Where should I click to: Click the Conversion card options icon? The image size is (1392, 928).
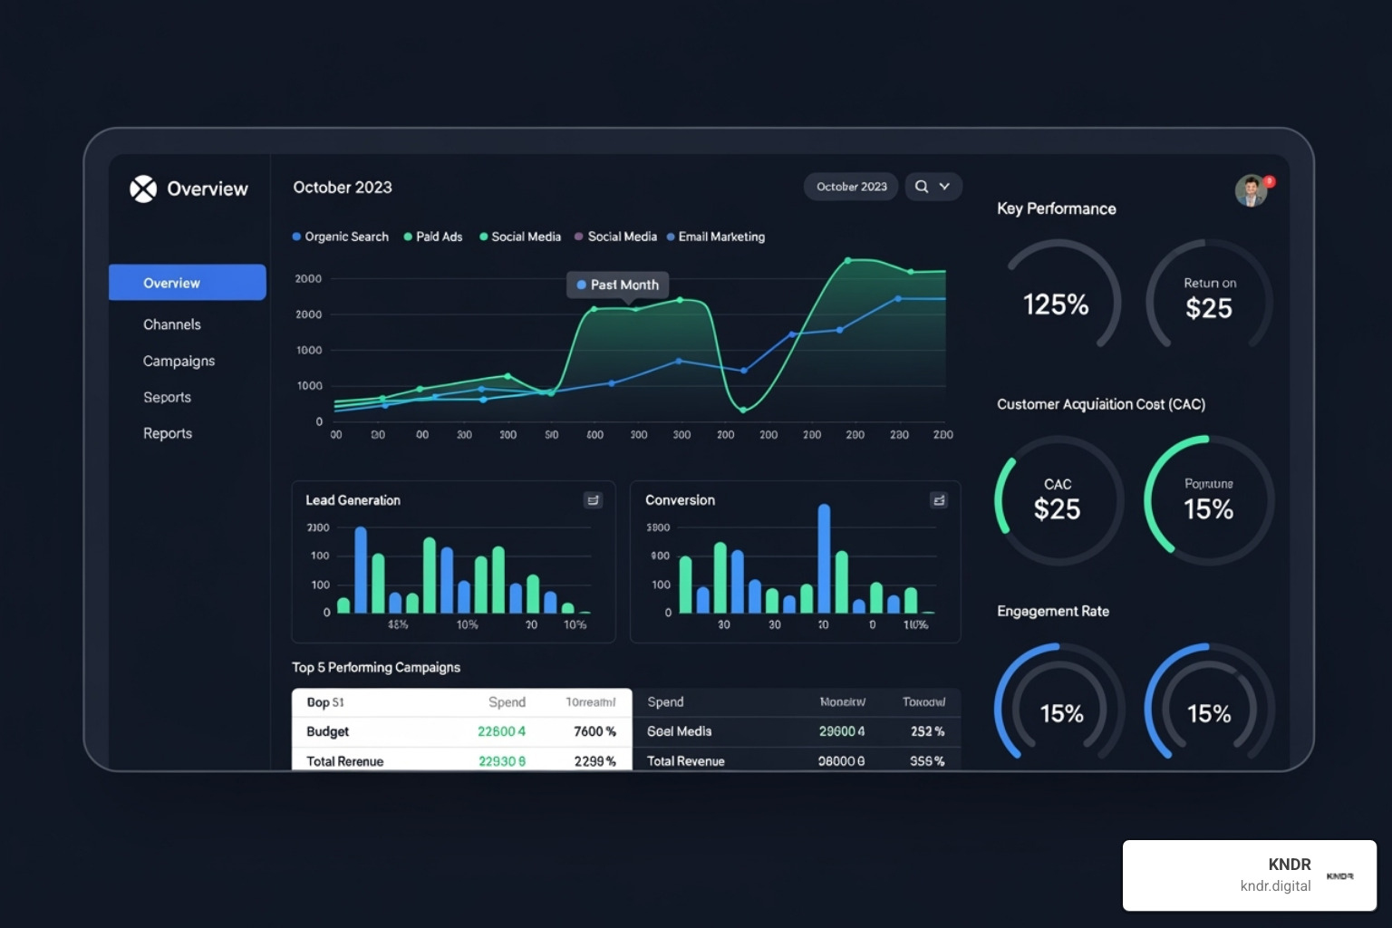pos(938,499)
